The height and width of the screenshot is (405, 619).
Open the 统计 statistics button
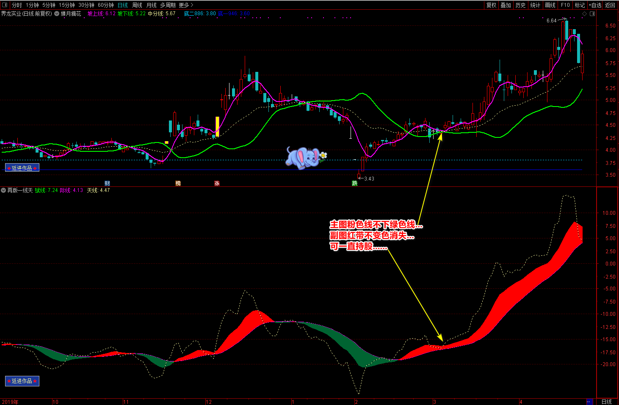click(x=535, y=5)
